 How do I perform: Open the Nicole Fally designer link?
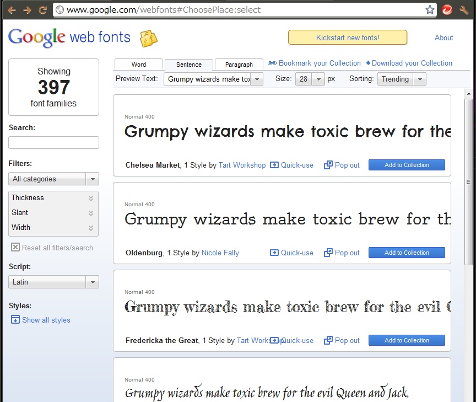click(x=220, y=253)
